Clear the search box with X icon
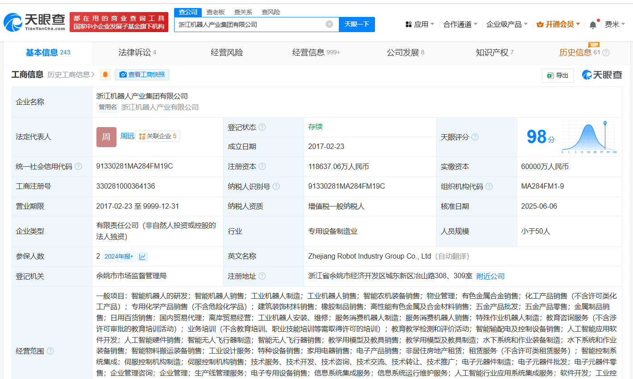This screenshot has height=379, width=633. [x=329, y=24]
